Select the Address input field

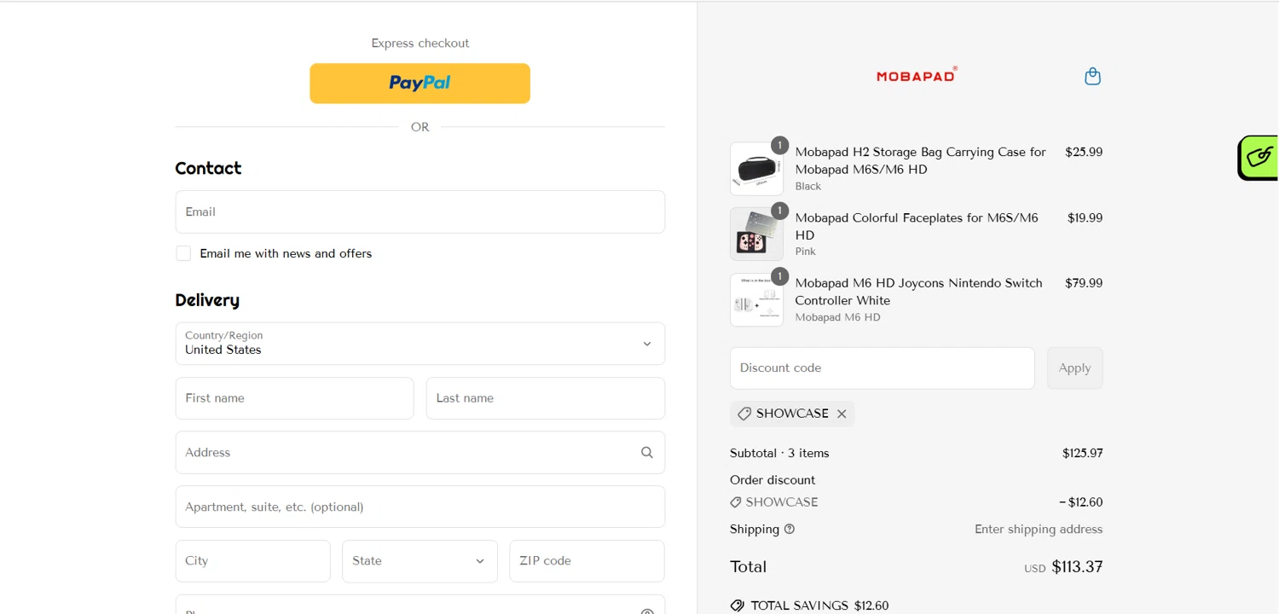(420, 453)
